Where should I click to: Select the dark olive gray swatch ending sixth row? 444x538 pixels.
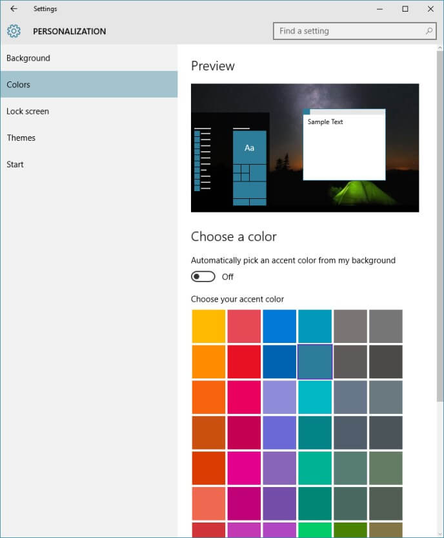click(386, 504)
